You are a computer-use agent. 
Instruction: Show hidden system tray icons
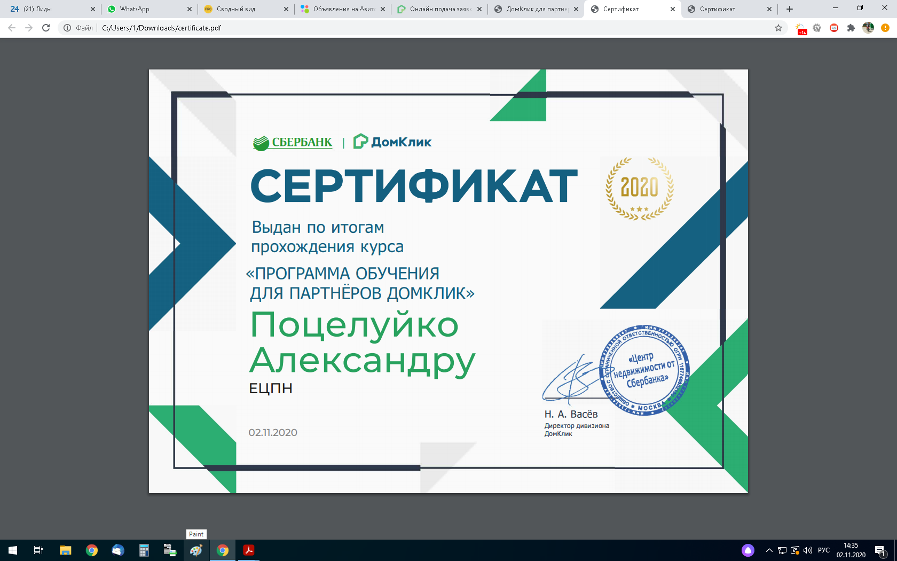click(769, 550)
